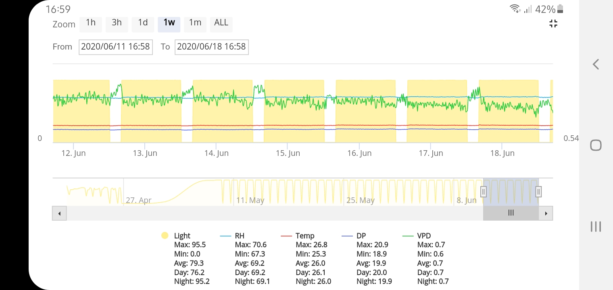
Task: Click the DP Min: 18.9 value
Action: tap(371, 254)
